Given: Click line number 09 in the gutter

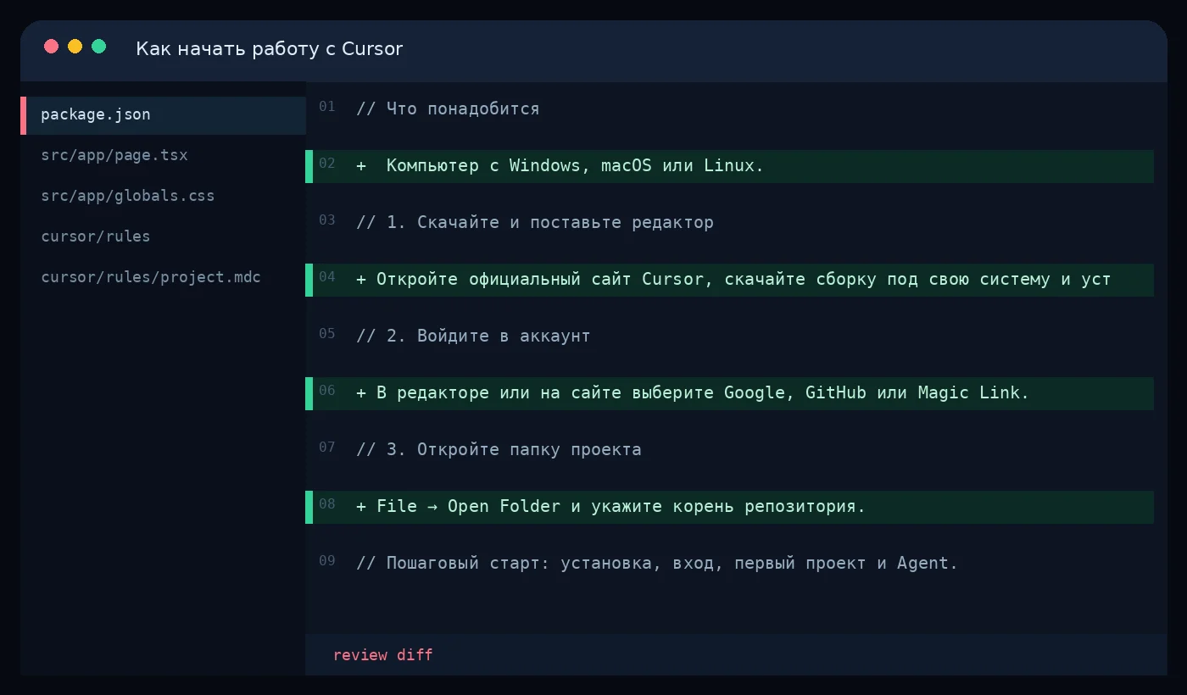Looking at the screenshot, I should tap(327, 561).
